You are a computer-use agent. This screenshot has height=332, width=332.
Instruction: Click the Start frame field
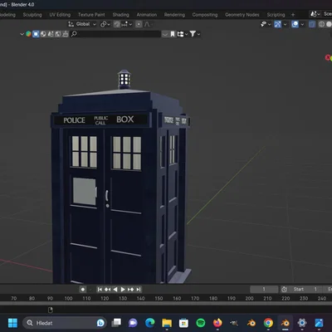point(305,290)
